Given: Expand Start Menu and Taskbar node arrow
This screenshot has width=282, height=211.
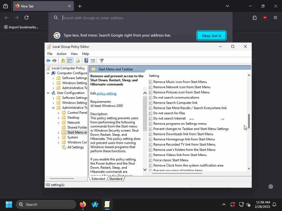Looking at the screenshot, I should tap(58, 133).
